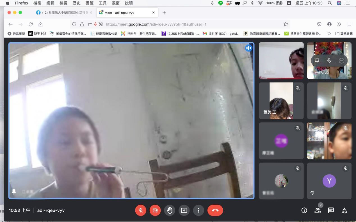Click the present screen share icon
Viewport: 356px width, 222px height.
pos(184,210)
